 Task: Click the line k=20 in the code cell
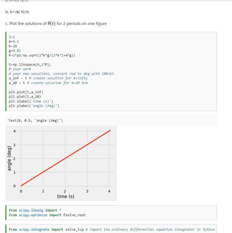[x=13, y=46]
